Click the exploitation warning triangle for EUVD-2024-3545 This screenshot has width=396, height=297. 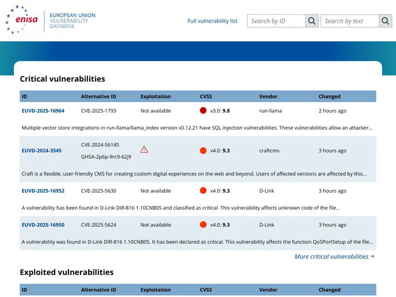point(144,150)
